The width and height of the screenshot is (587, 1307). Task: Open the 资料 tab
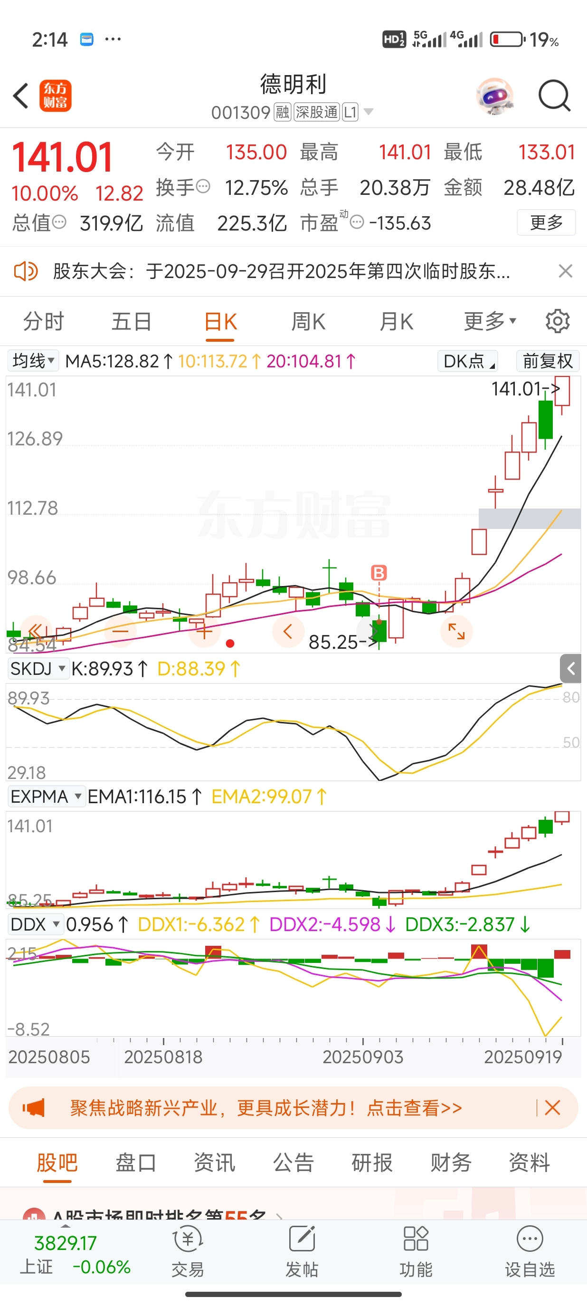[529, 1163]
